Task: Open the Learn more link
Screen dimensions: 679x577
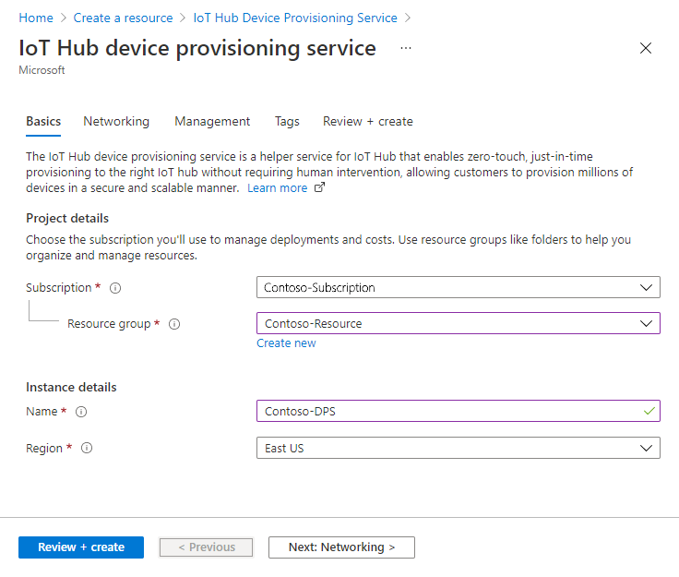Action: coord(277,188)
